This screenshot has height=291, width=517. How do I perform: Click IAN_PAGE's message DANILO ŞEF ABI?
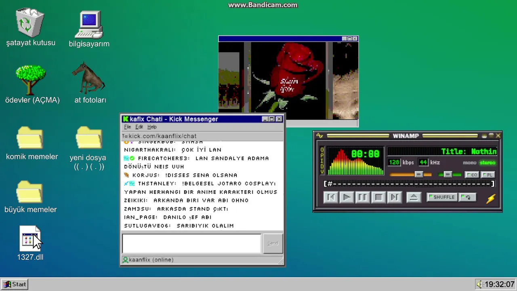[x=187, y=217]
